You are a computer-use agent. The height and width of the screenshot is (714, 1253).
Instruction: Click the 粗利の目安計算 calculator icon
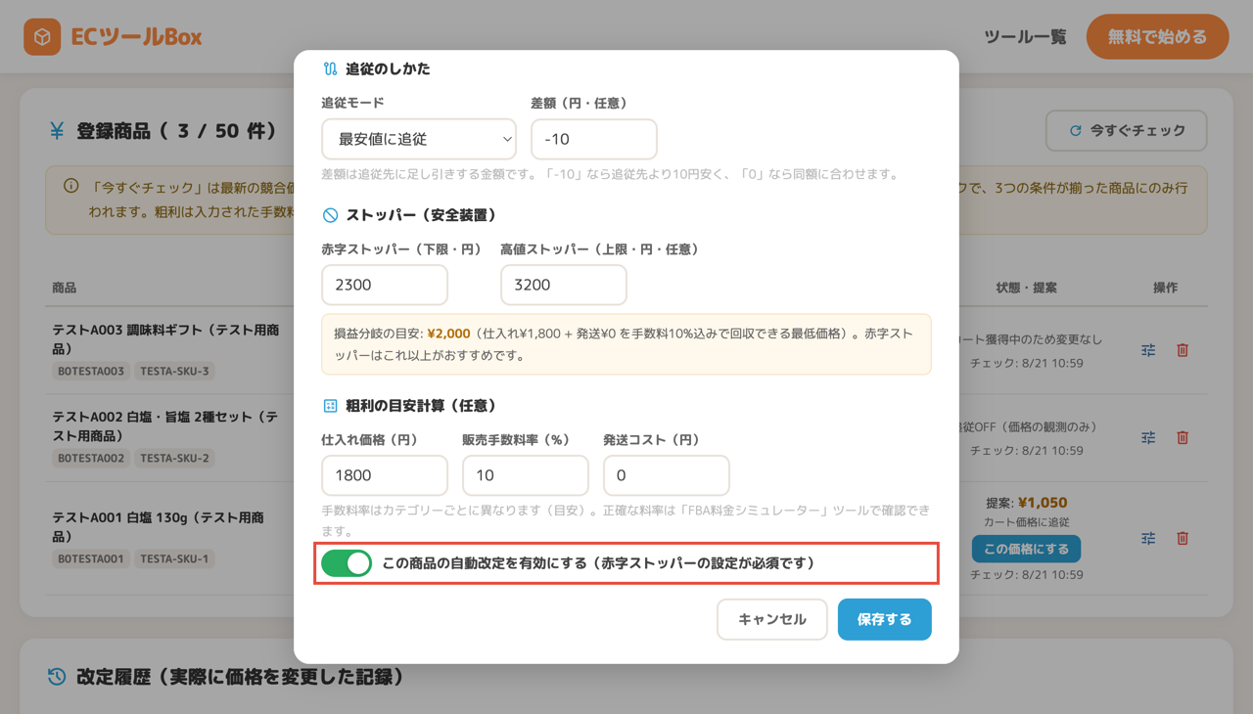tap(330, 406)
